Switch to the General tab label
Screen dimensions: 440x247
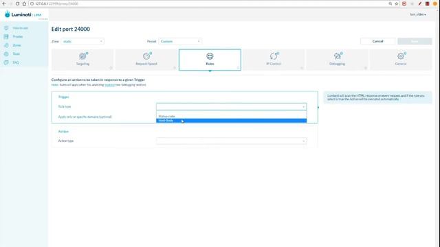click(401, 64)
